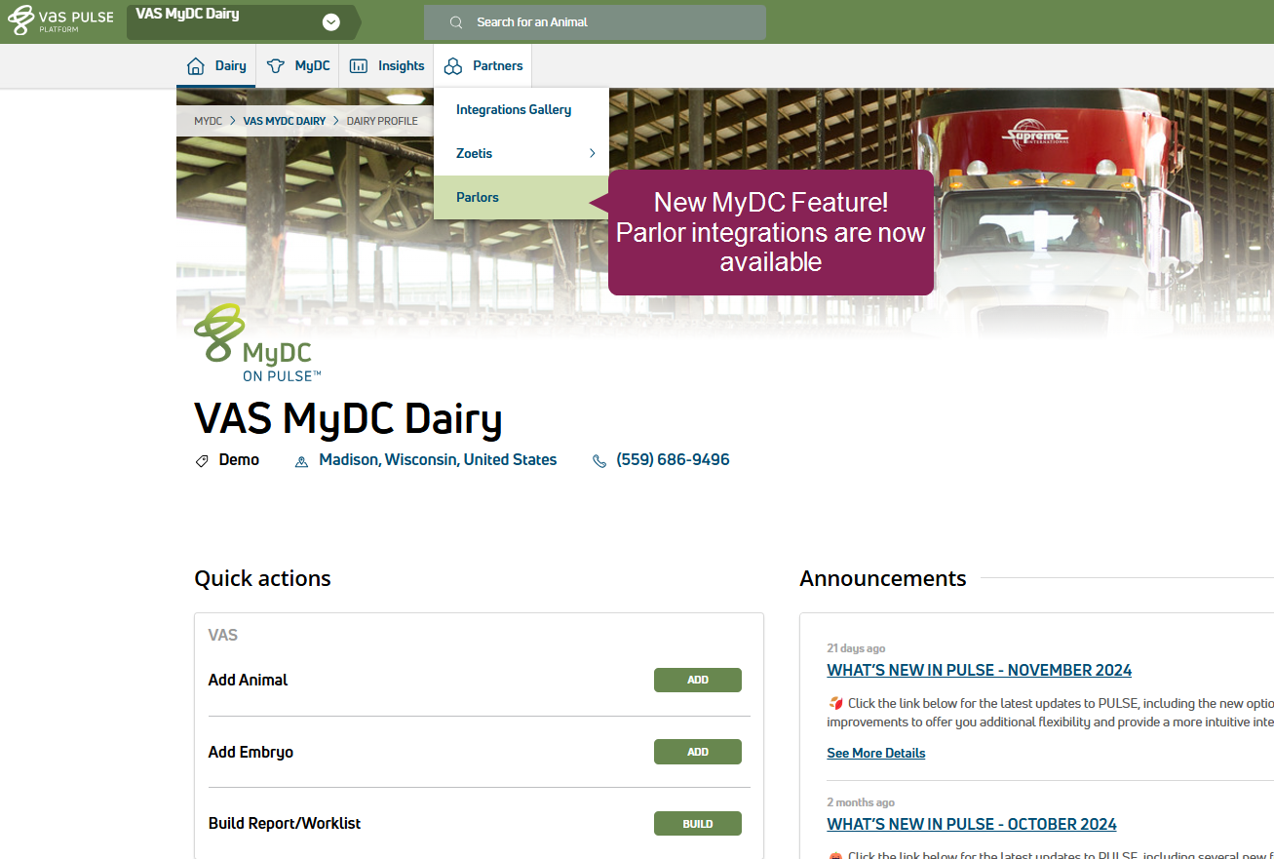Select Parlors from Partners menu
Image resolution: width=1274 pixels, height=859 pixels.
478,197
